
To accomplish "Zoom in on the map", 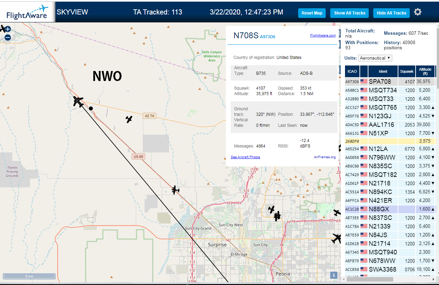I will coord(8,29).
